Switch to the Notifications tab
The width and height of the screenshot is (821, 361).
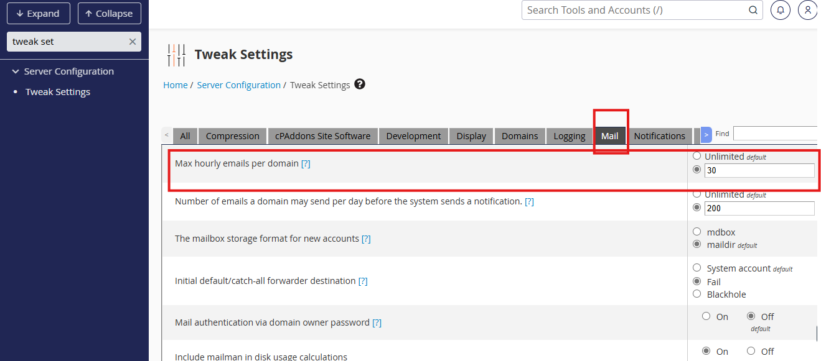tap(659, 136)
